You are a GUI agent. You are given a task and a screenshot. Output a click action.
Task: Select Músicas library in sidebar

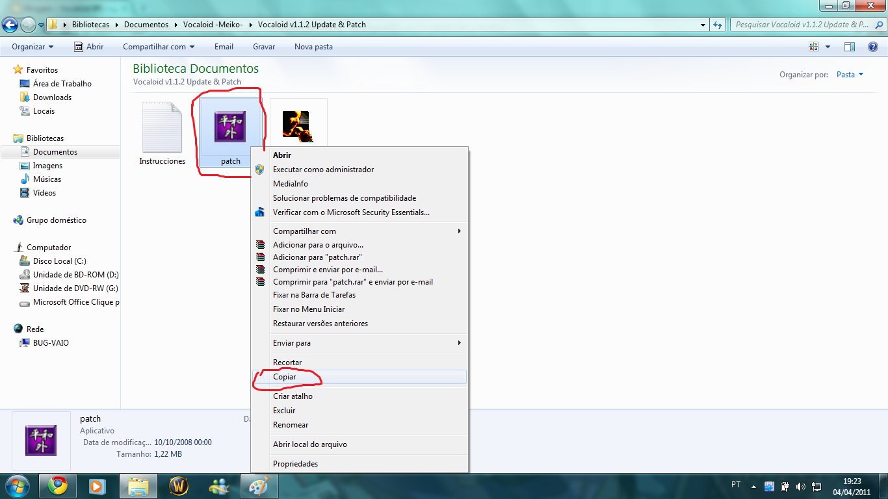coord(47,179)
